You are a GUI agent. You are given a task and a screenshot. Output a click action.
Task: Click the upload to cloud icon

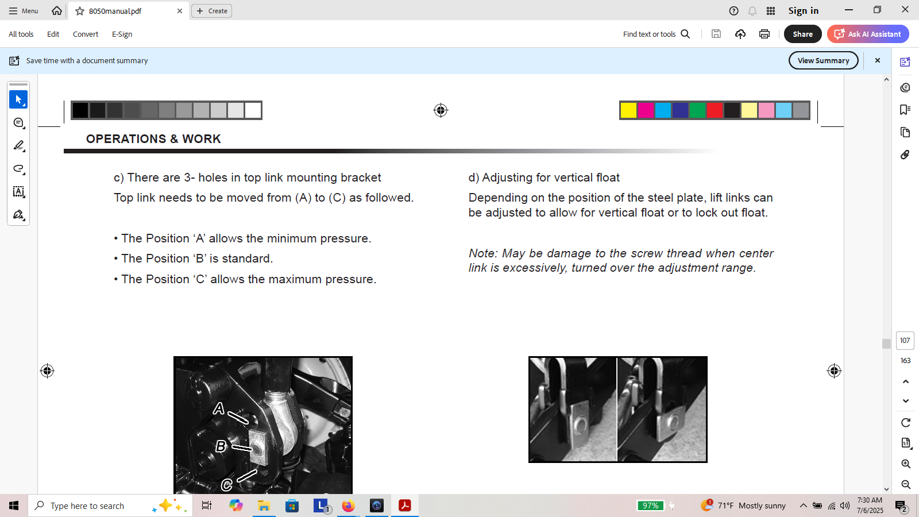740,34
